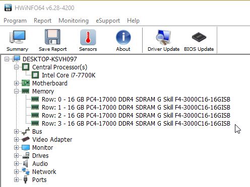250x187 pixels.
Task: Click the HWiNFO64 app icon in title bar
Action: (8, 8)
